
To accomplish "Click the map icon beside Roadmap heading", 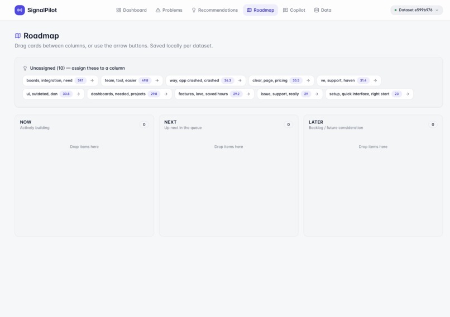I will coord(18,36).
